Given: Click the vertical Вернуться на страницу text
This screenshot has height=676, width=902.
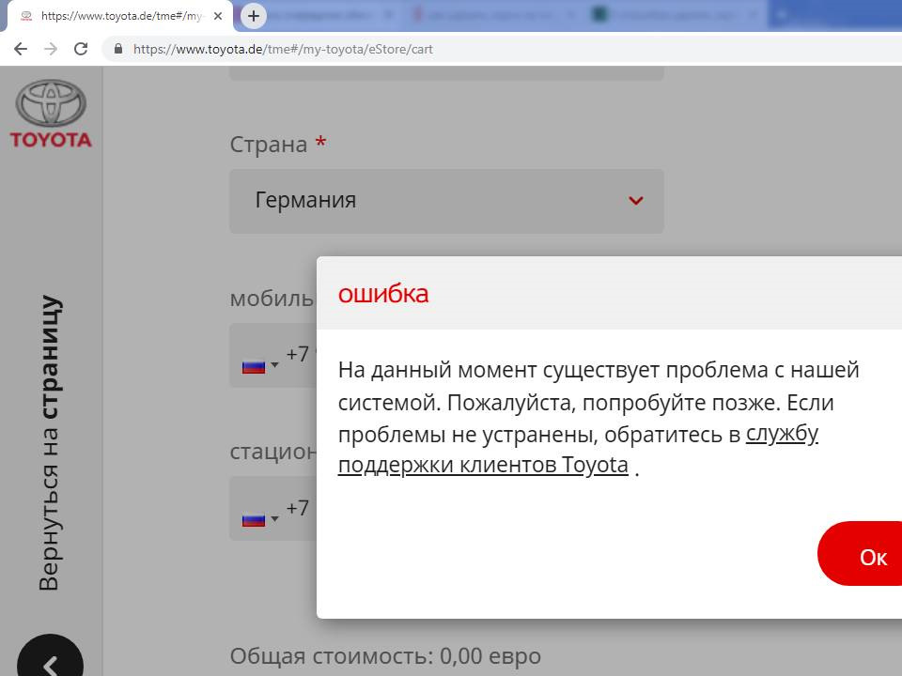Looking at the screenshot, I should 49,443.
